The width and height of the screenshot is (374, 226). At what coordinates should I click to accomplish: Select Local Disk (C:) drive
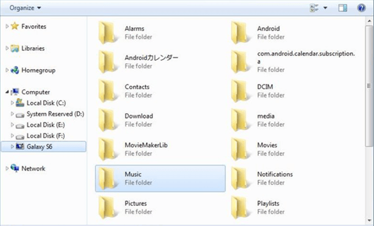click(46, 103)
